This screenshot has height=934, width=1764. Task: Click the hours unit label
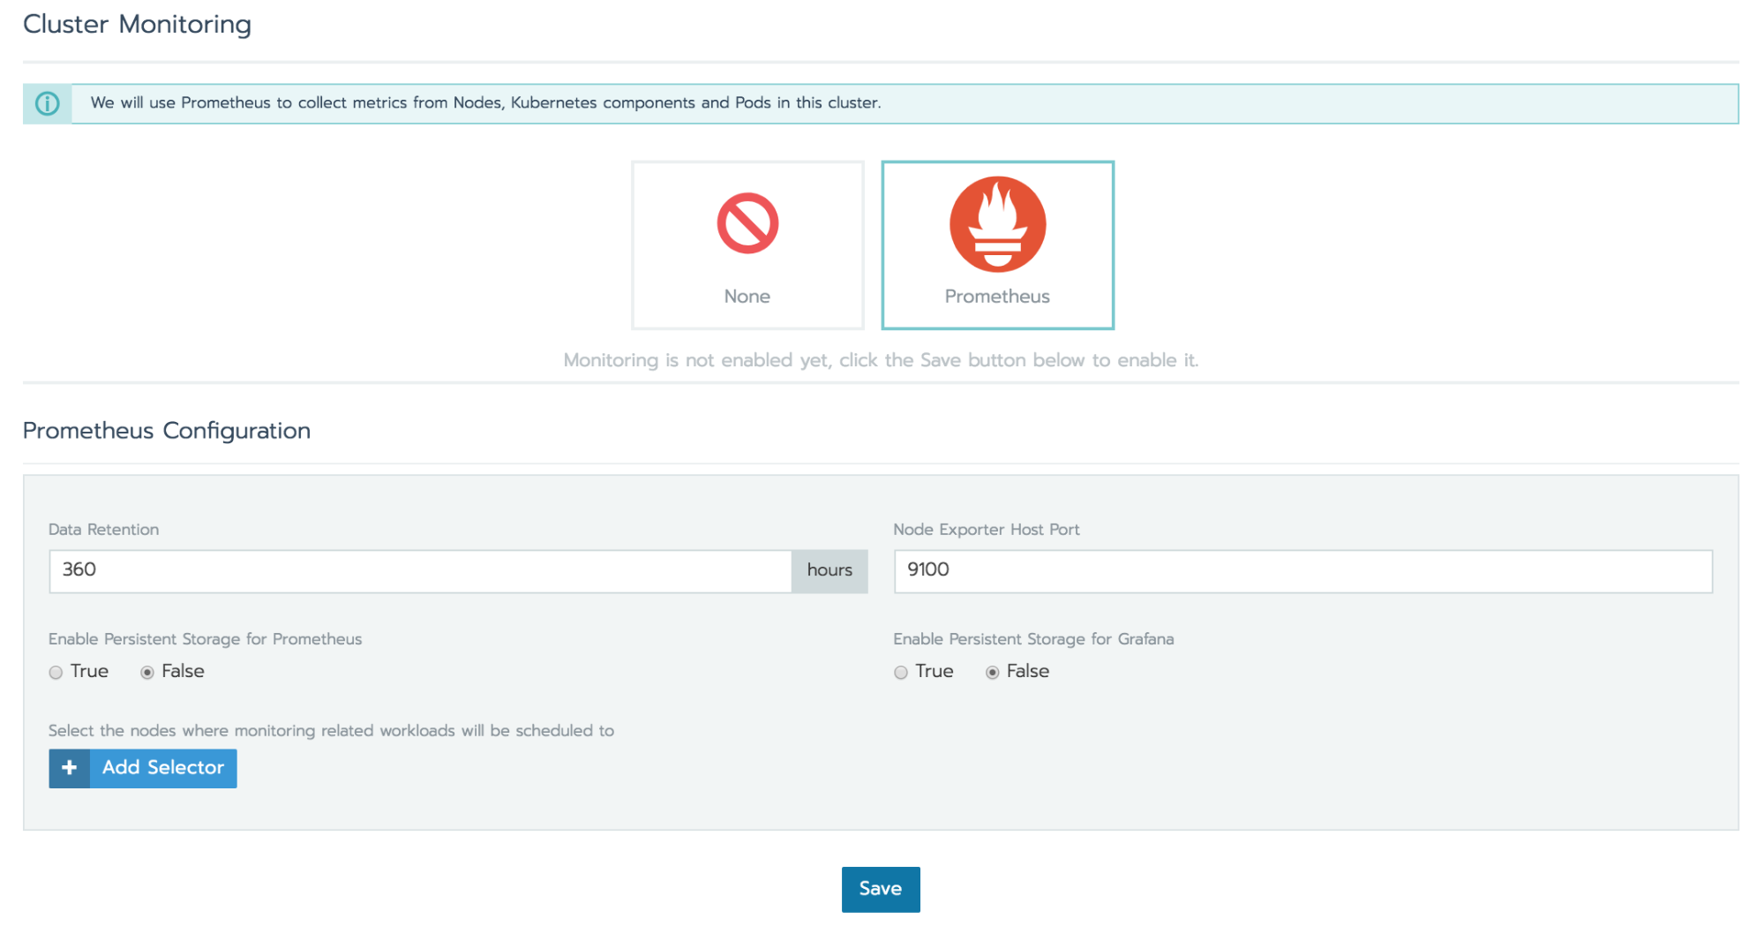coord(829,570)
